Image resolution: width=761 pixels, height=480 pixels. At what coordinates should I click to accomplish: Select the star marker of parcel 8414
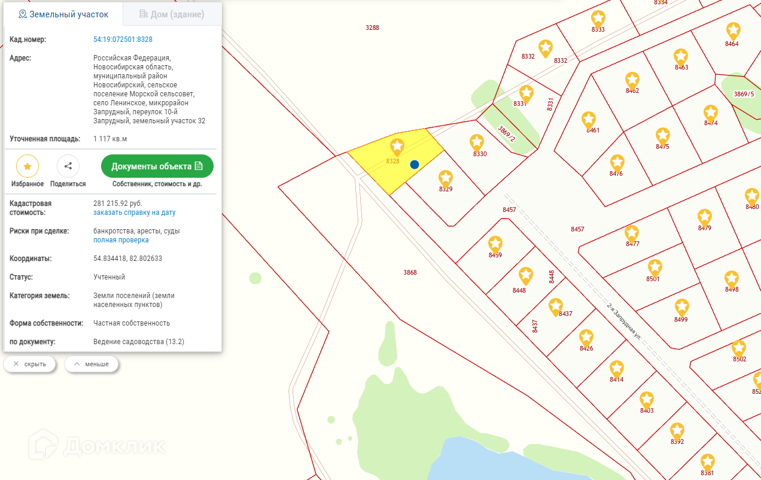pyautogui.click(x=617, y=369)
